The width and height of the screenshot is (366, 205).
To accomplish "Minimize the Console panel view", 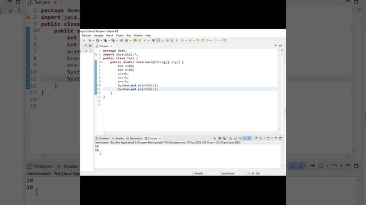I will (276, 138).
